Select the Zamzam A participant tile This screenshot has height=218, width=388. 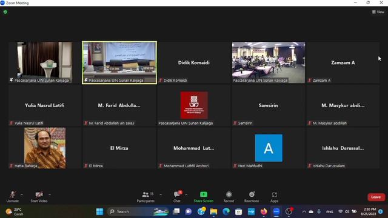click(343, 62)
